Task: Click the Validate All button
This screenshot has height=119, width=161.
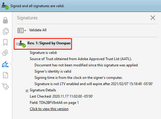Action: [x=38, y=30]
